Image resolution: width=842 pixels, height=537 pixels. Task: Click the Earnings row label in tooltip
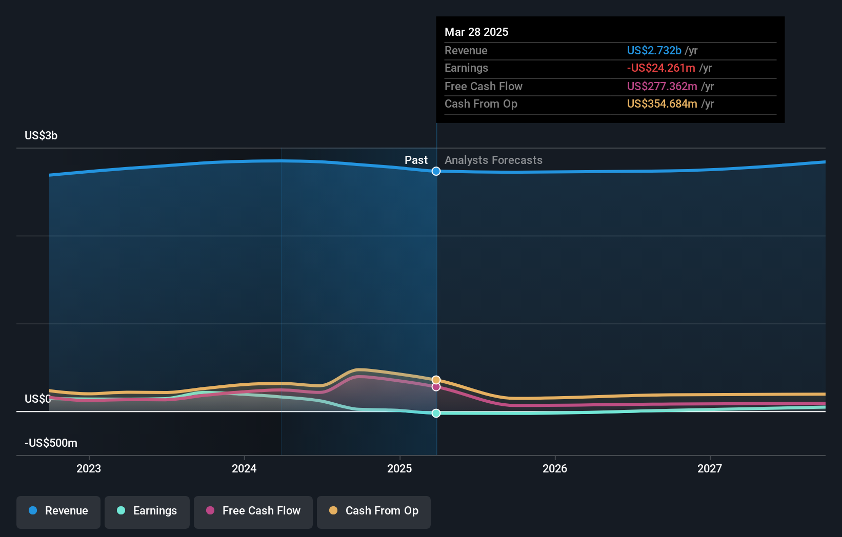click(x=466, y=68)
